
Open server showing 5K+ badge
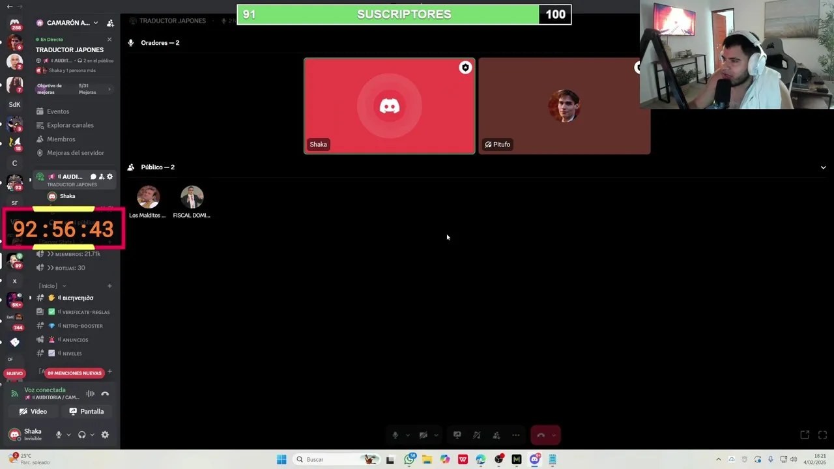click(14, 300)
